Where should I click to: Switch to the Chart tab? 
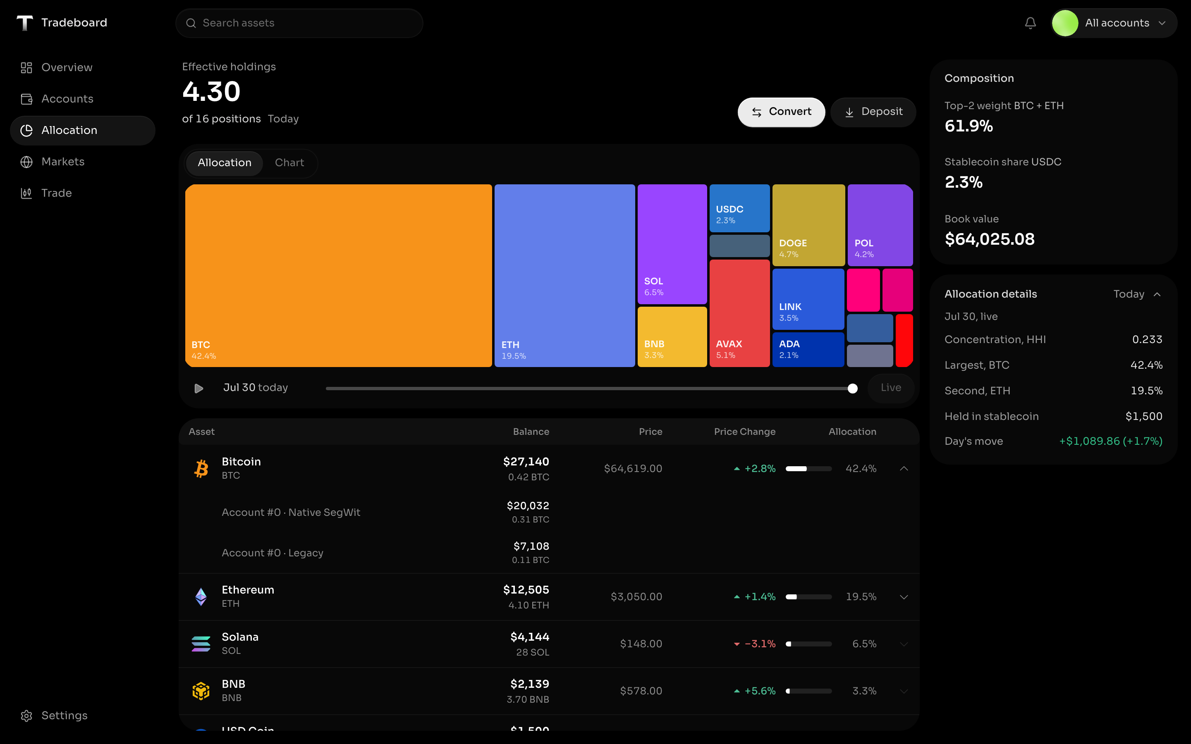point(289,163)
